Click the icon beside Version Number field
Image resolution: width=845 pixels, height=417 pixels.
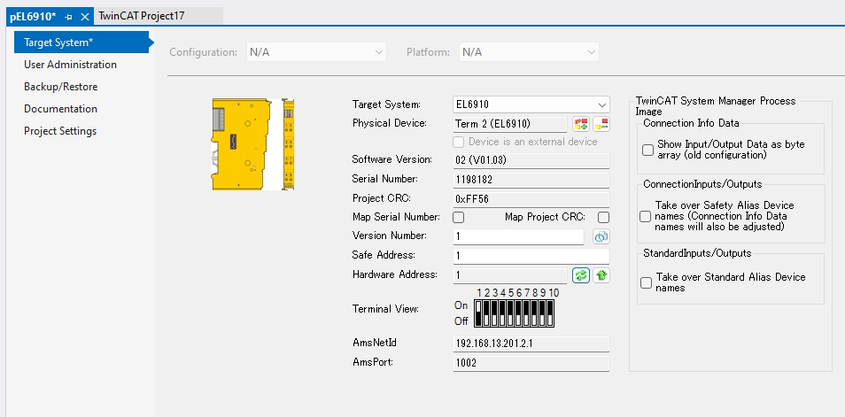pyautogui.click(x=601, y=236)
